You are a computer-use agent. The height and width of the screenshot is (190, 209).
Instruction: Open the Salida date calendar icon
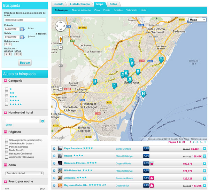pyautogui.click(x=22, y=37)
